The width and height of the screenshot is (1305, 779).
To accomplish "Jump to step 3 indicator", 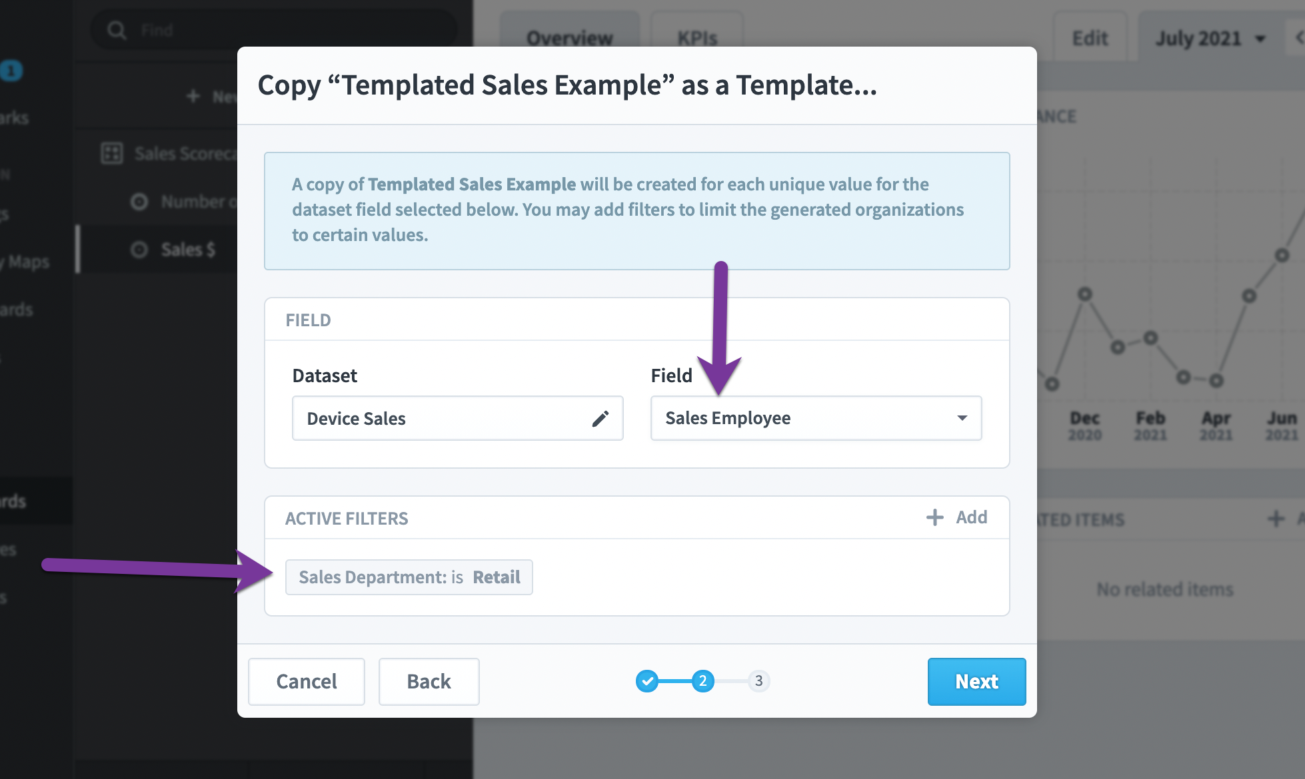I will (758, 681).
